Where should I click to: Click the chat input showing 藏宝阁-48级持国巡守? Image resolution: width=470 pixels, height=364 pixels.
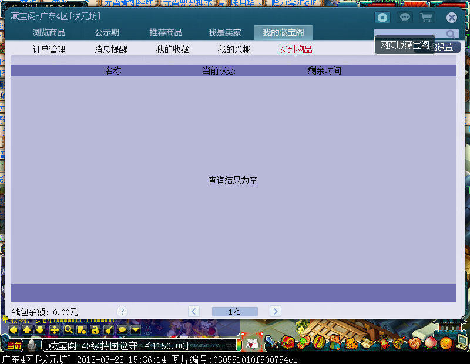(139, 346)
